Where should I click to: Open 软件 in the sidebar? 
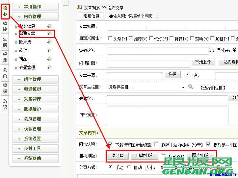(23, 50)
